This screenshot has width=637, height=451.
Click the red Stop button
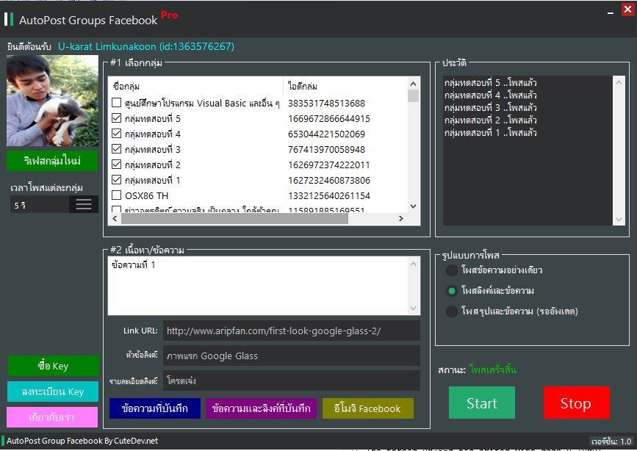point(577,403)
